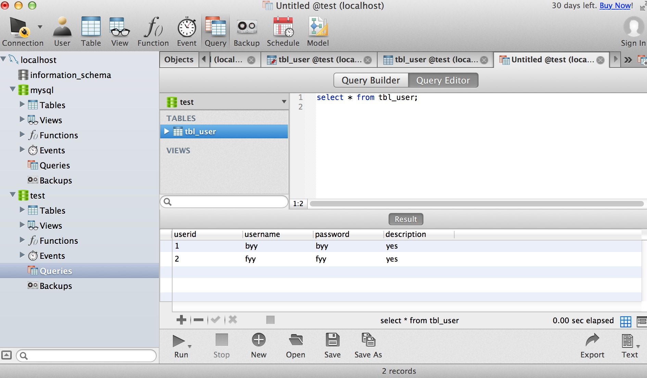Collapse the mysql database node

pyautogui.click(x=13, y=89)
